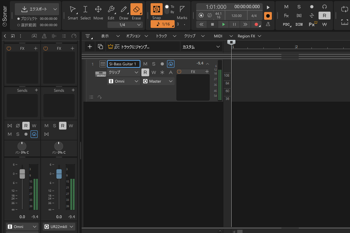350x233 pixels.
Task: Click the add track plus icon
Action: [90, 47]
